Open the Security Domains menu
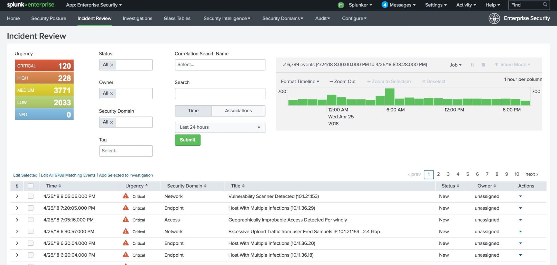 pyautogui.click(x=283, y=18)
